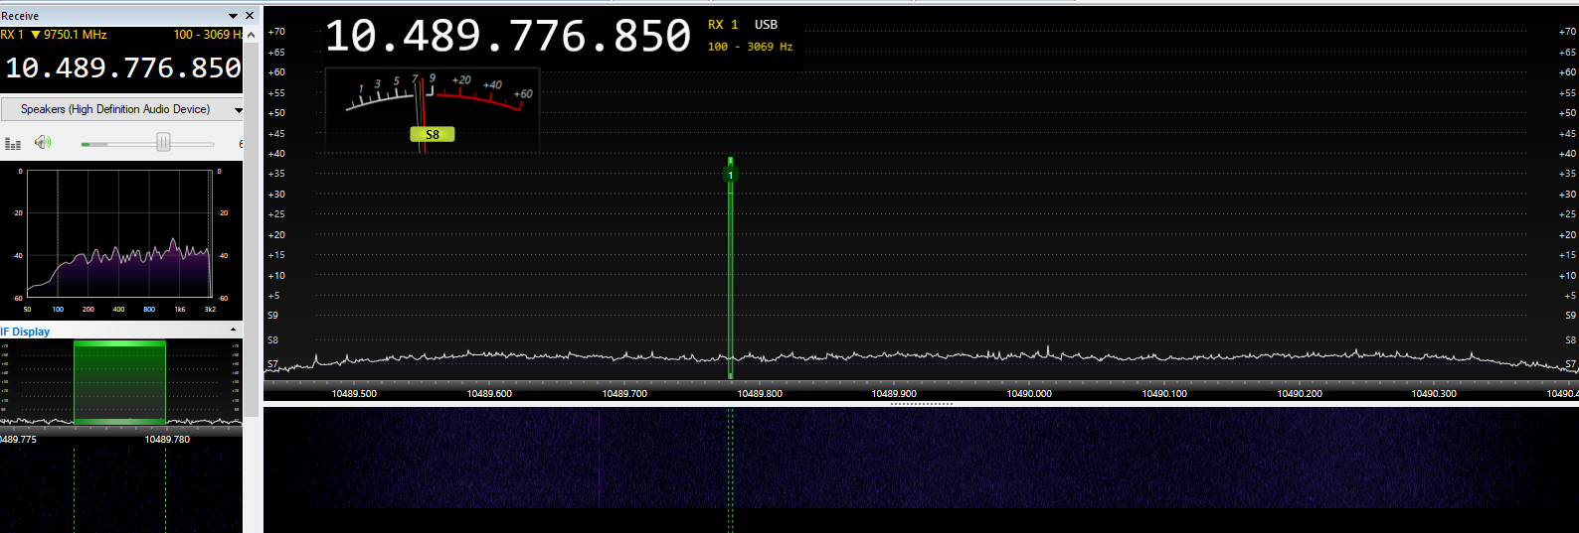Screen dimensions: 1579x533
Task: Expand the Speakers audio device dropdown
Action: (238, 110)
